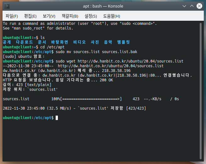
Task: Click the 100% download progress bar
Action: (91, 99)
